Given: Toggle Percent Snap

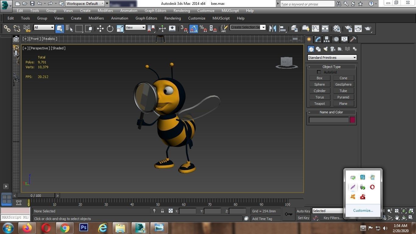Looking at the screenshot, I should (x=203, y=29).
